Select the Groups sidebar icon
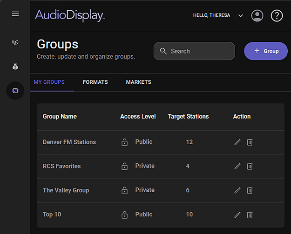291x234 pixels. 15,91
